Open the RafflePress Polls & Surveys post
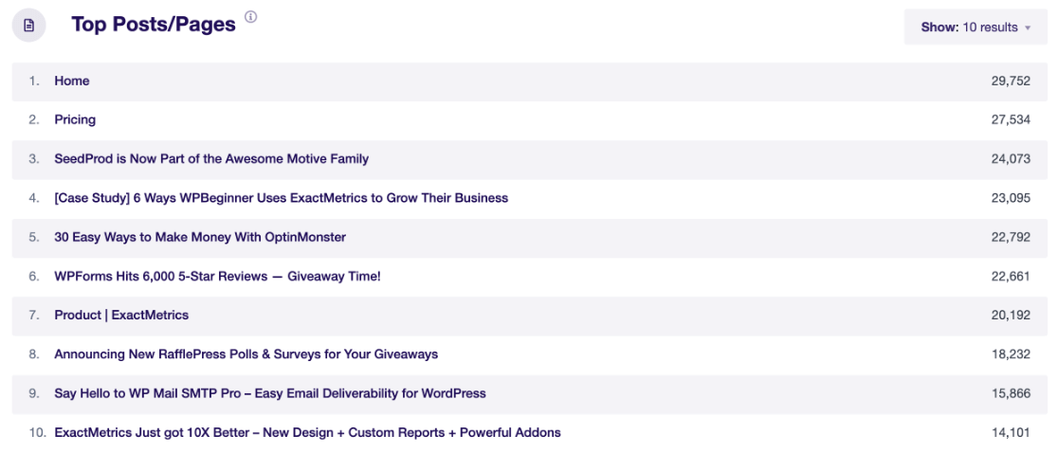1058x453 pixels. (x=246, y=353)
